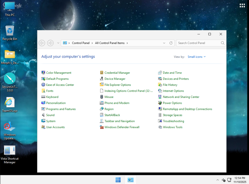Open the Color Management icon

(x=43, y=73)
